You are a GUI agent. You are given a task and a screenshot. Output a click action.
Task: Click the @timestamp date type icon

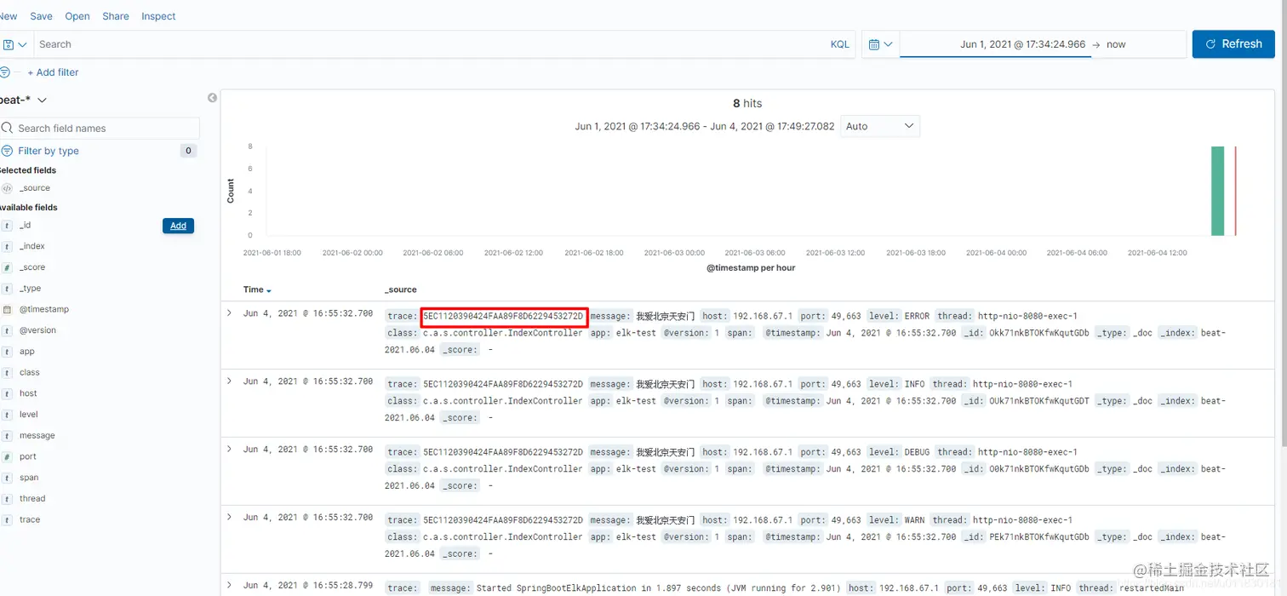(8, 309)
